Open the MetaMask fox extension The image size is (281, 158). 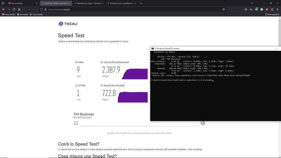pos(267,9)
